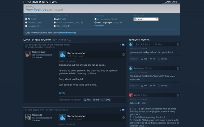Image resolution: width=204 pixels, height=127 pixels.
Task: Vote No on Tombstone's review
Action: pos(153,86)
